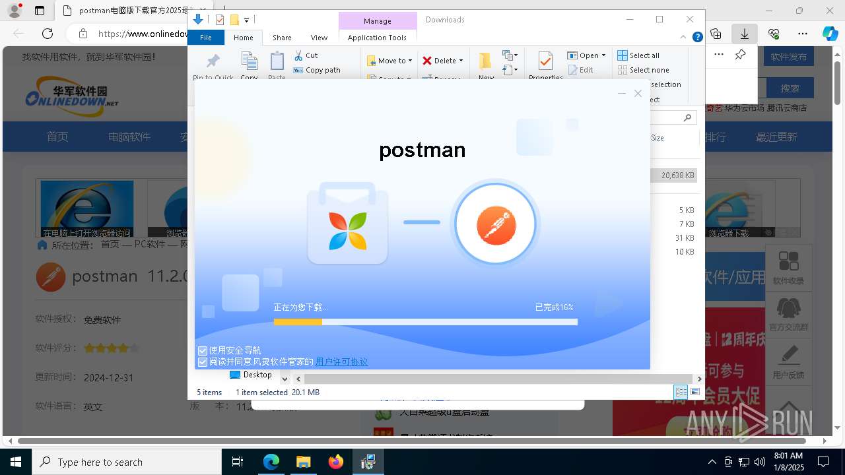The image size is (845, 475).
Task: Open the Edge Downloads icon
Action: [x=745, y=34]
